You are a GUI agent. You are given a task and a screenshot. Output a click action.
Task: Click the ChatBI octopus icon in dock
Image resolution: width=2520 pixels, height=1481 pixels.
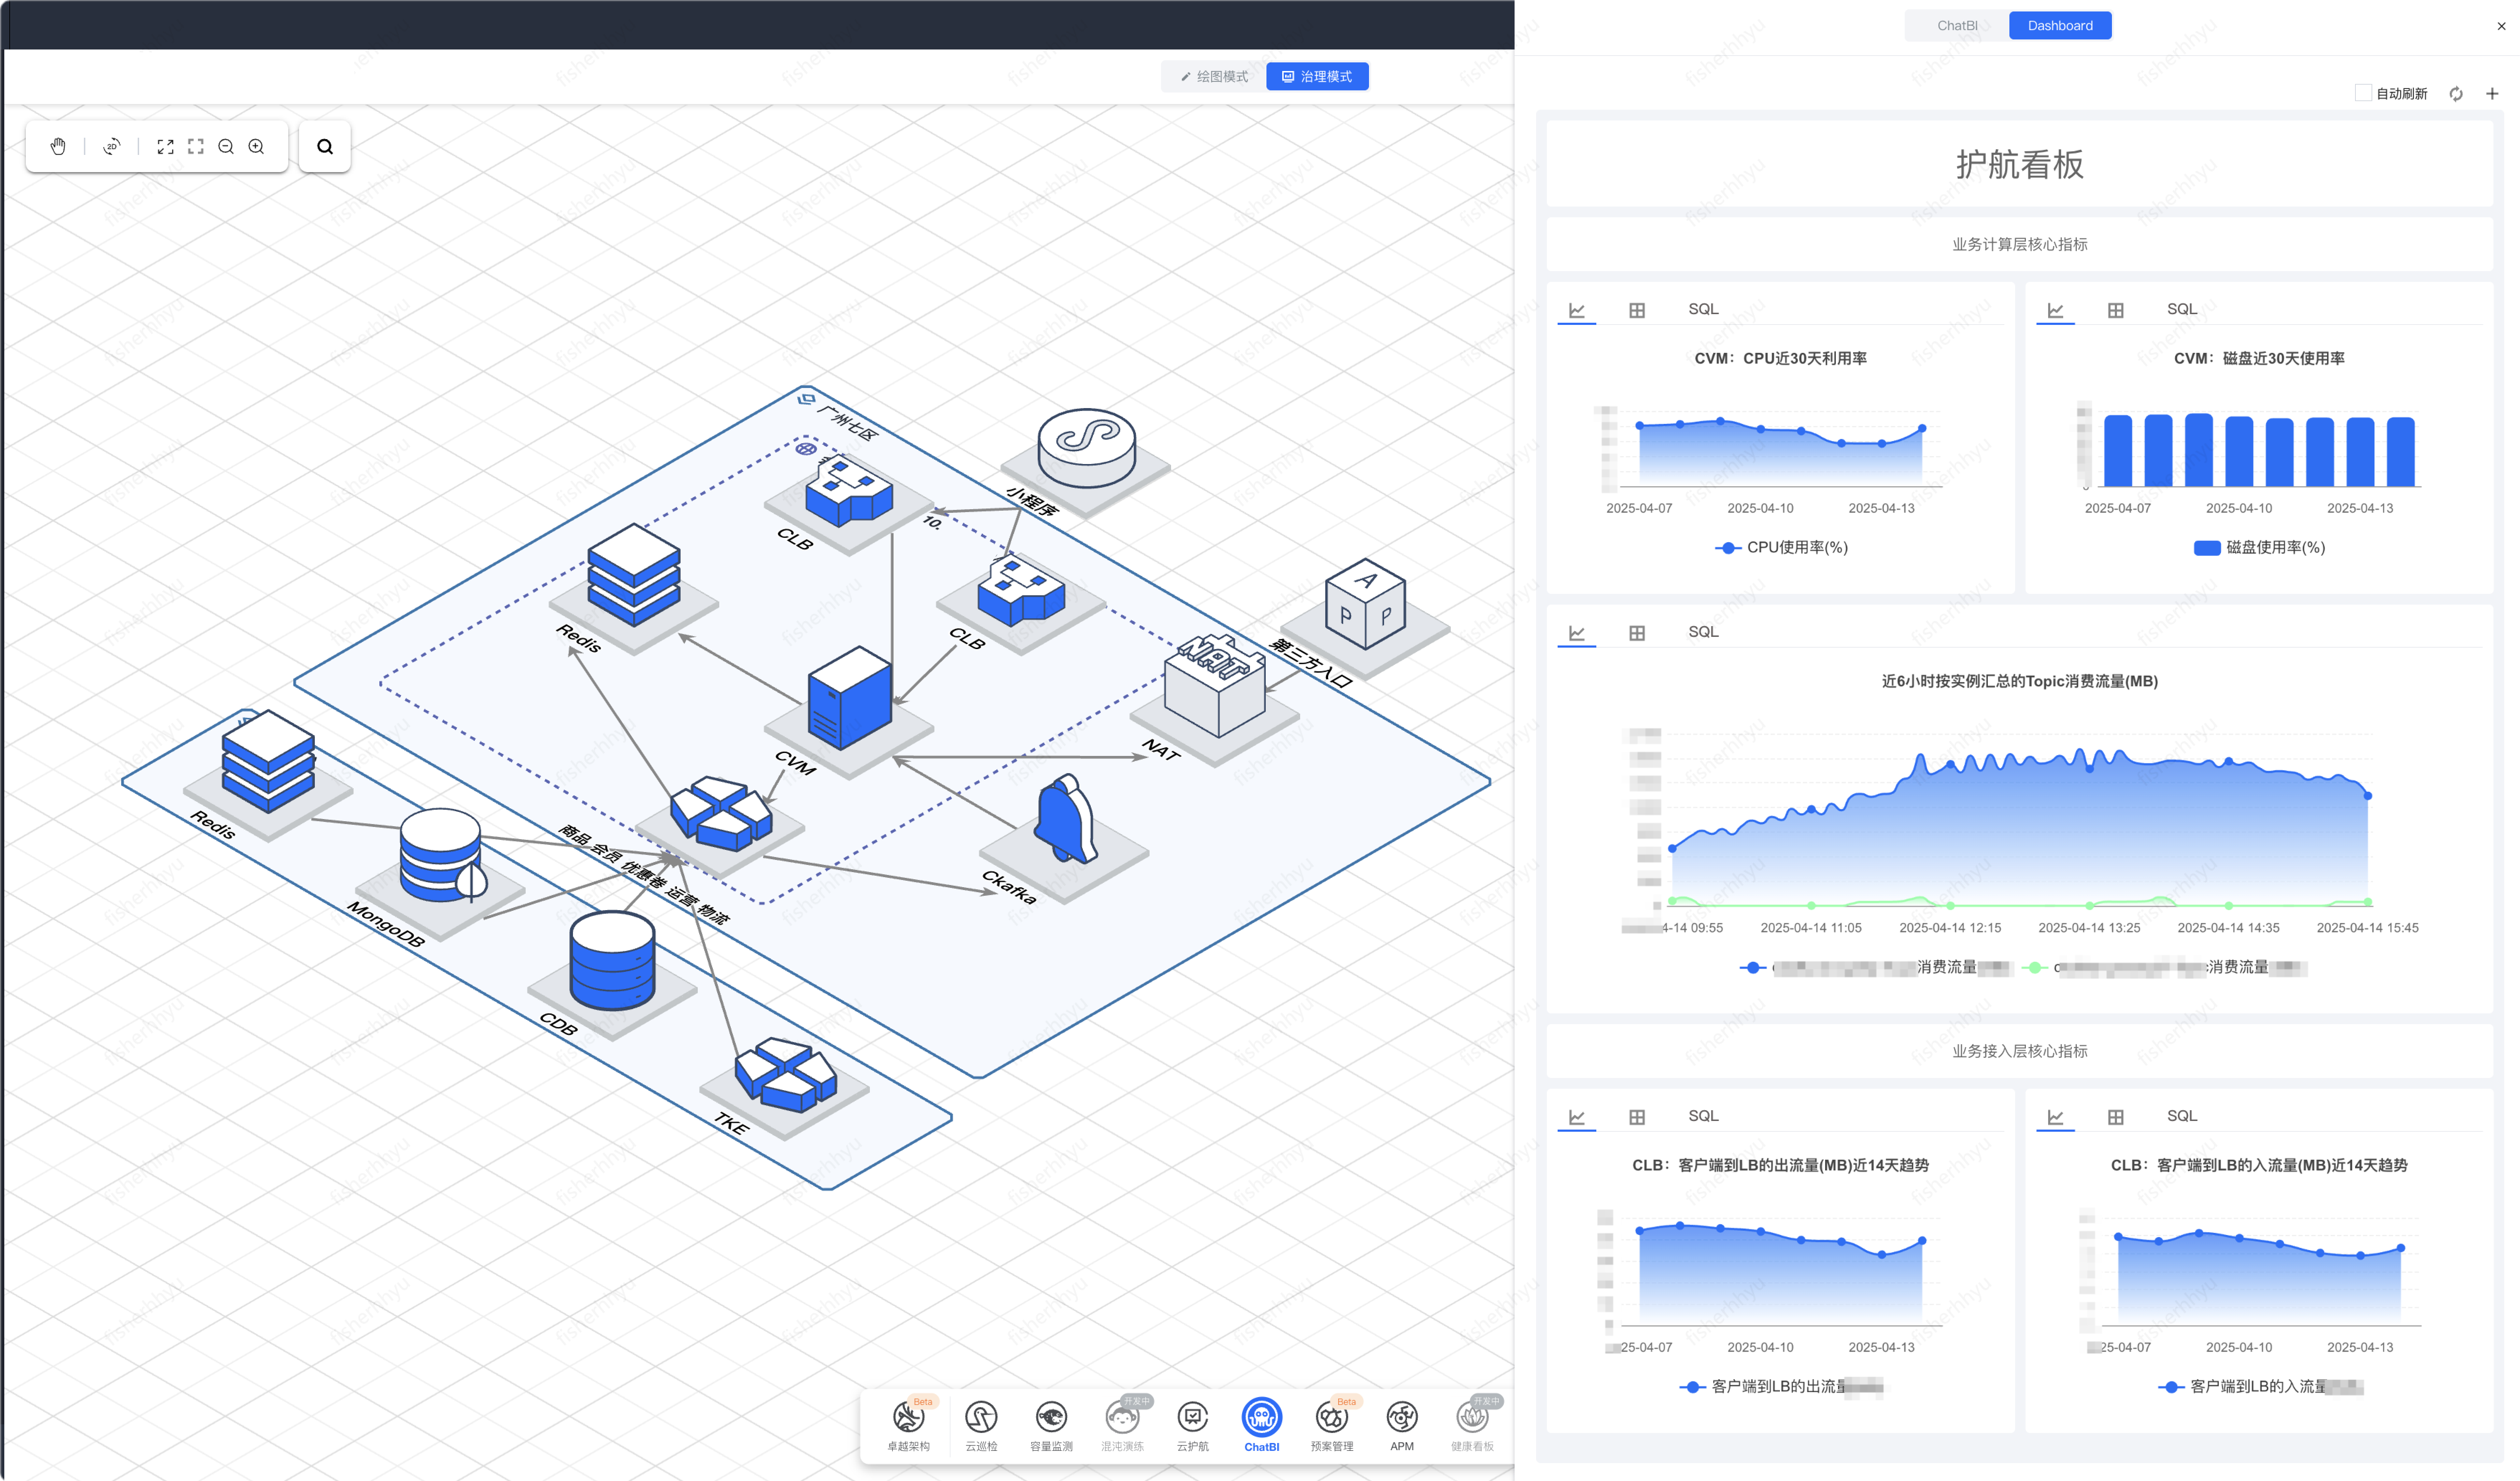click(1262, 1417)
